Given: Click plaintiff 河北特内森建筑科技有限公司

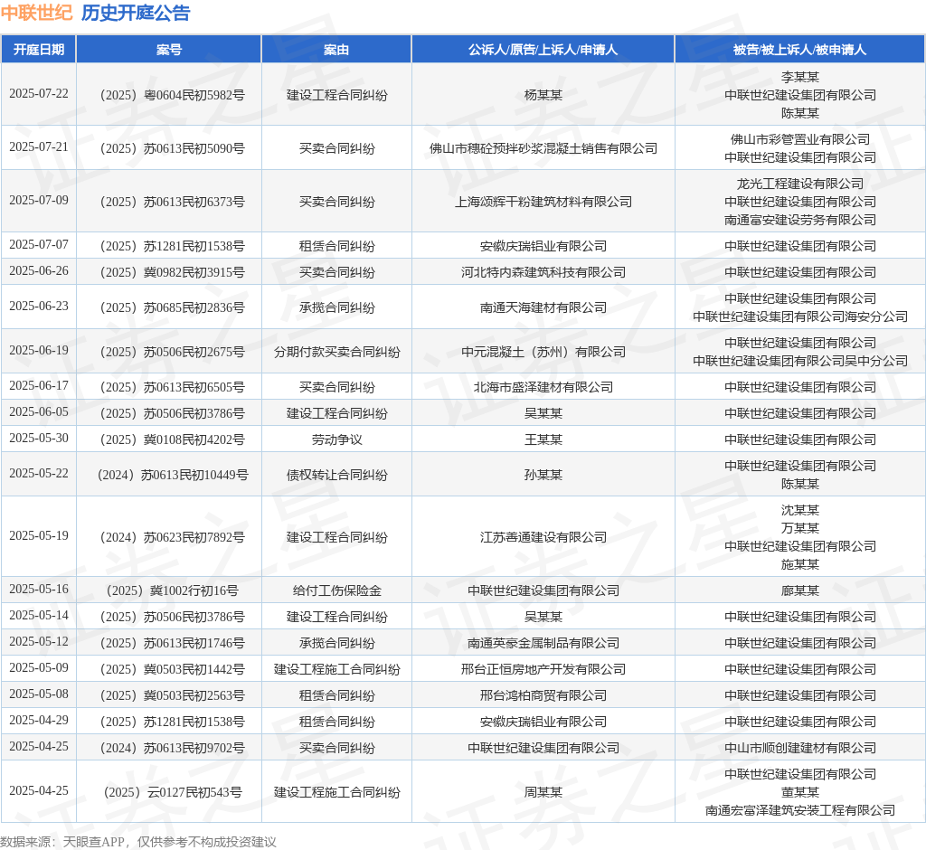Looking at the screenshot, I should 543,272.
